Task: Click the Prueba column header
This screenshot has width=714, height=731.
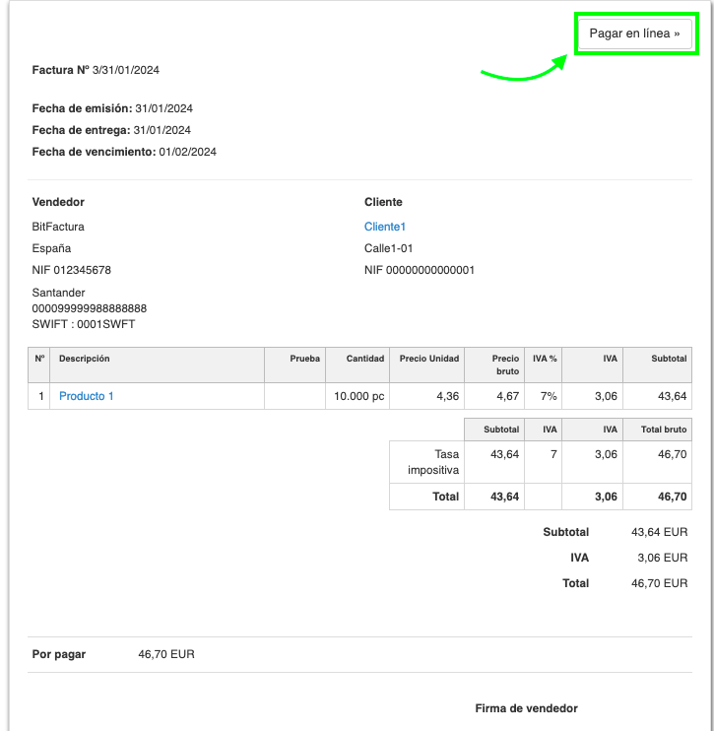Action: [x=304, y=359]
